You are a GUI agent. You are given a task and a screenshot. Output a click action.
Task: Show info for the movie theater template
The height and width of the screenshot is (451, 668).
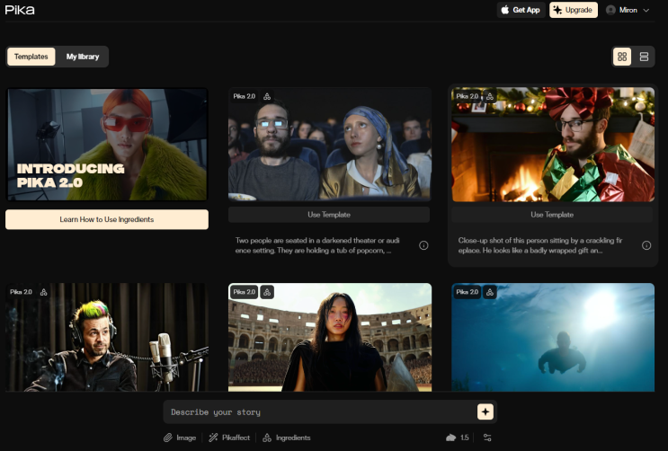click(x=423, y=245)
